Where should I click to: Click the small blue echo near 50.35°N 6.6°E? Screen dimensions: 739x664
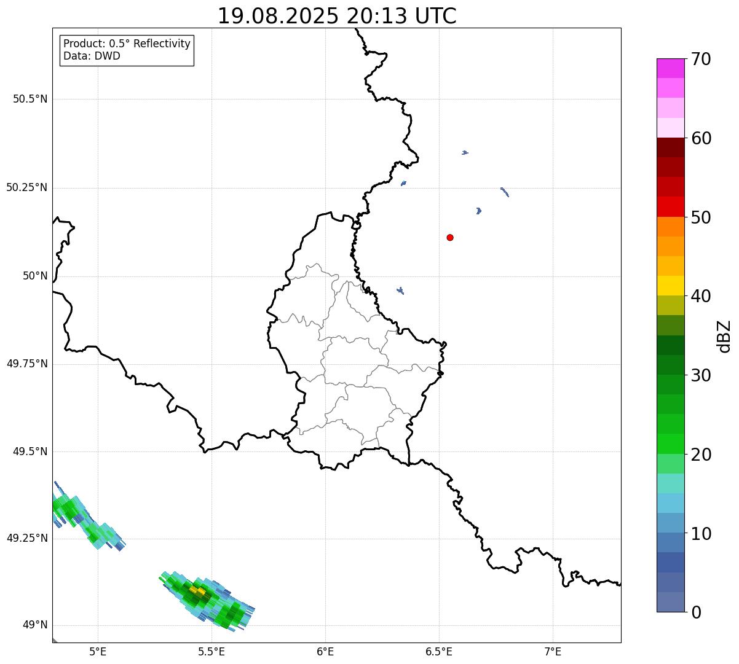point(465,152)
